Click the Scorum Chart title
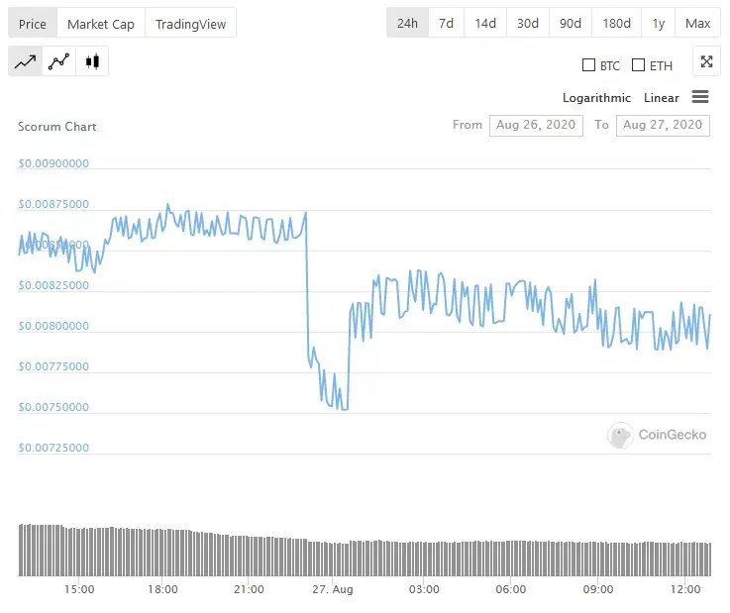The height and width of the screenshot is (613, 730). 56,127
